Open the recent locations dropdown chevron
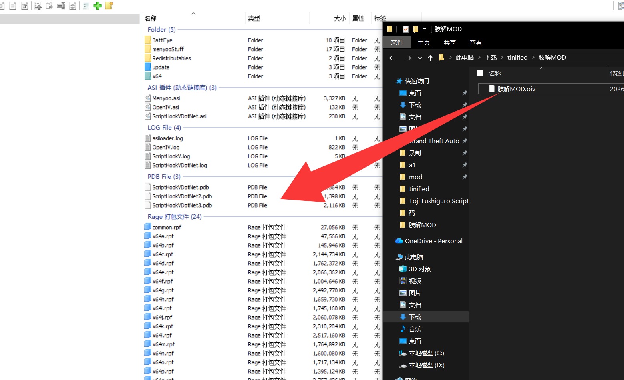Screen dimensions: 624x380 coord(420,58)
